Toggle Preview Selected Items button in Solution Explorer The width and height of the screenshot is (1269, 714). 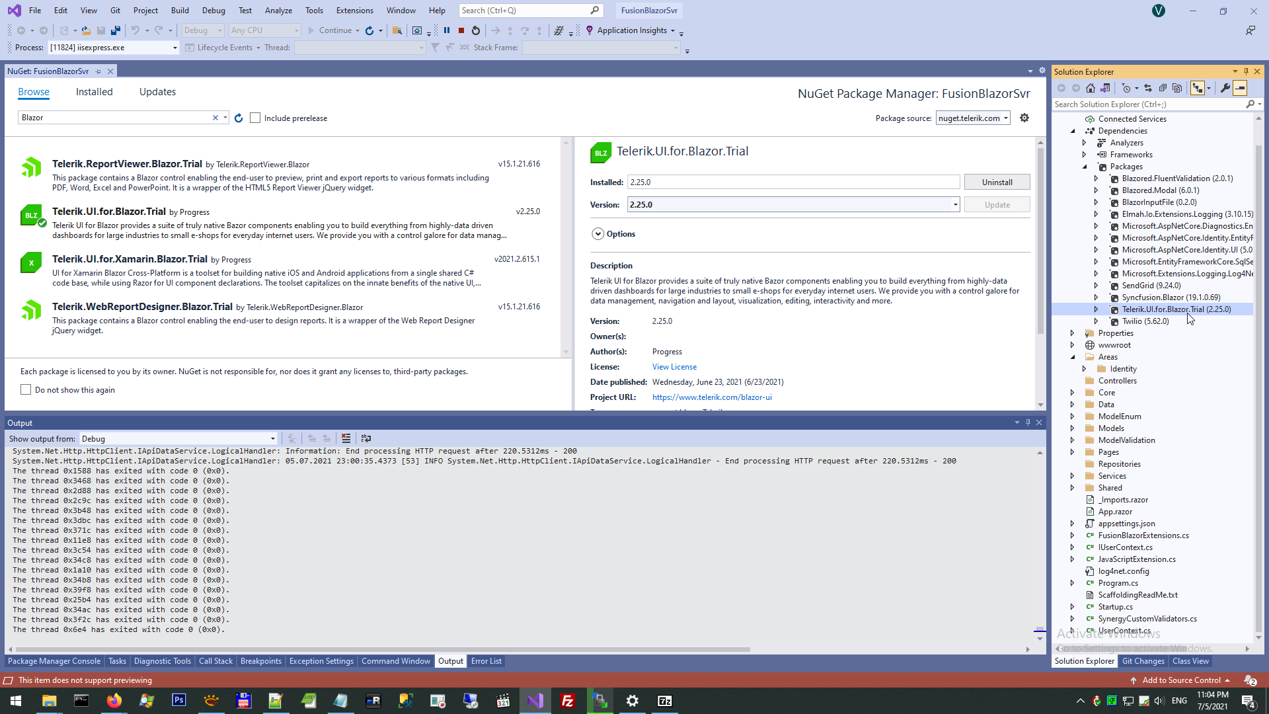[x=1240, y=88]
